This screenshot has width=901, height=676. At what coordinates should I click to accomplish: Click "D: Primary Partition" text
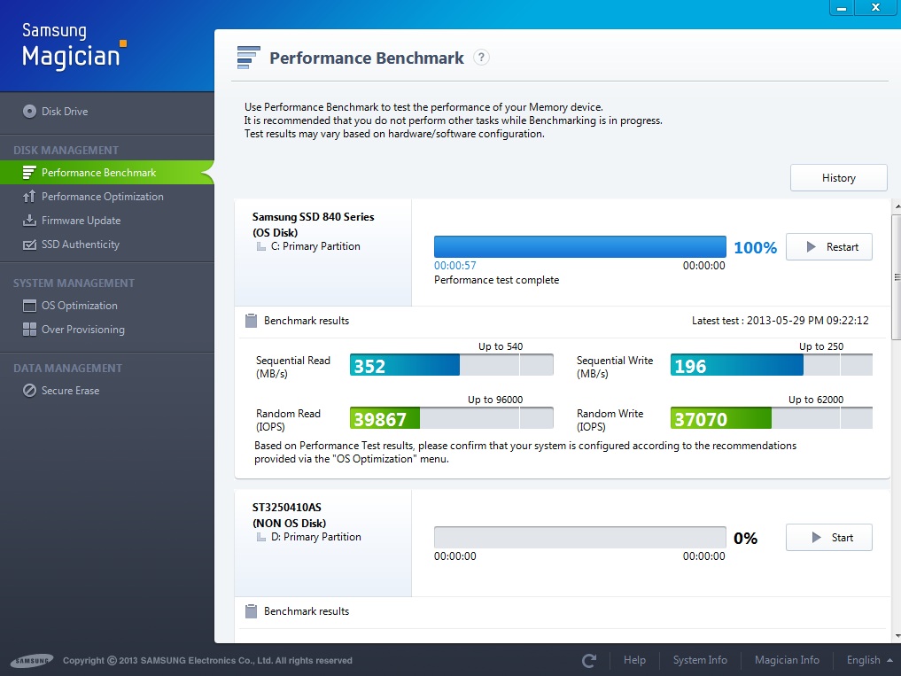316,537
